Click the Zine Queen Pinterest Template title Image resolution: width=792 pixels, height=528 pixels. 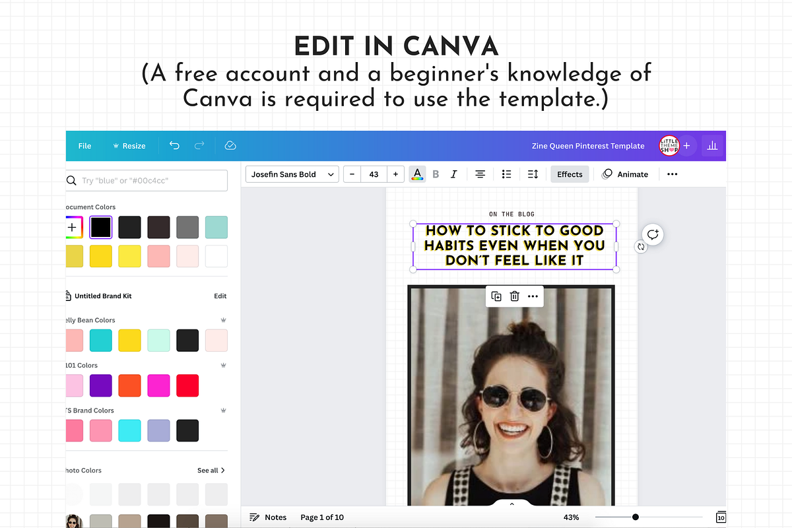click(x=588, y=146)
